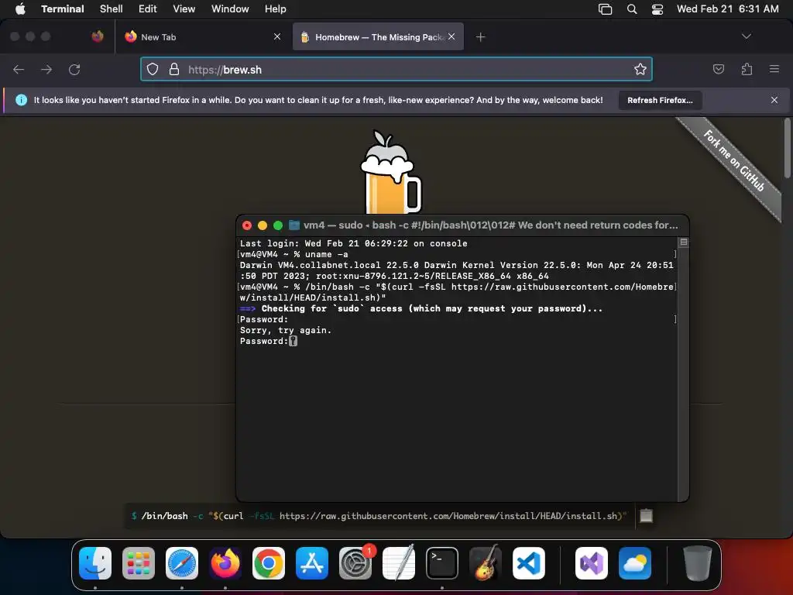The width and height of the screenshot is (793, 595).
Task: Open the Trash in the Dock
Action: click(x=698, y=563)
